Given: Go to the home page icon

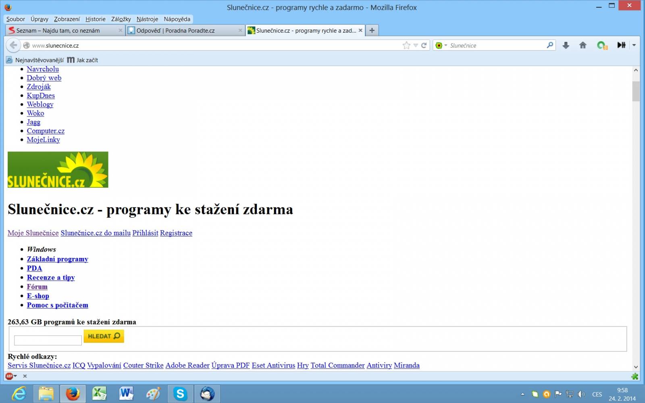Looking at the screenshot, I should (583, 45).
